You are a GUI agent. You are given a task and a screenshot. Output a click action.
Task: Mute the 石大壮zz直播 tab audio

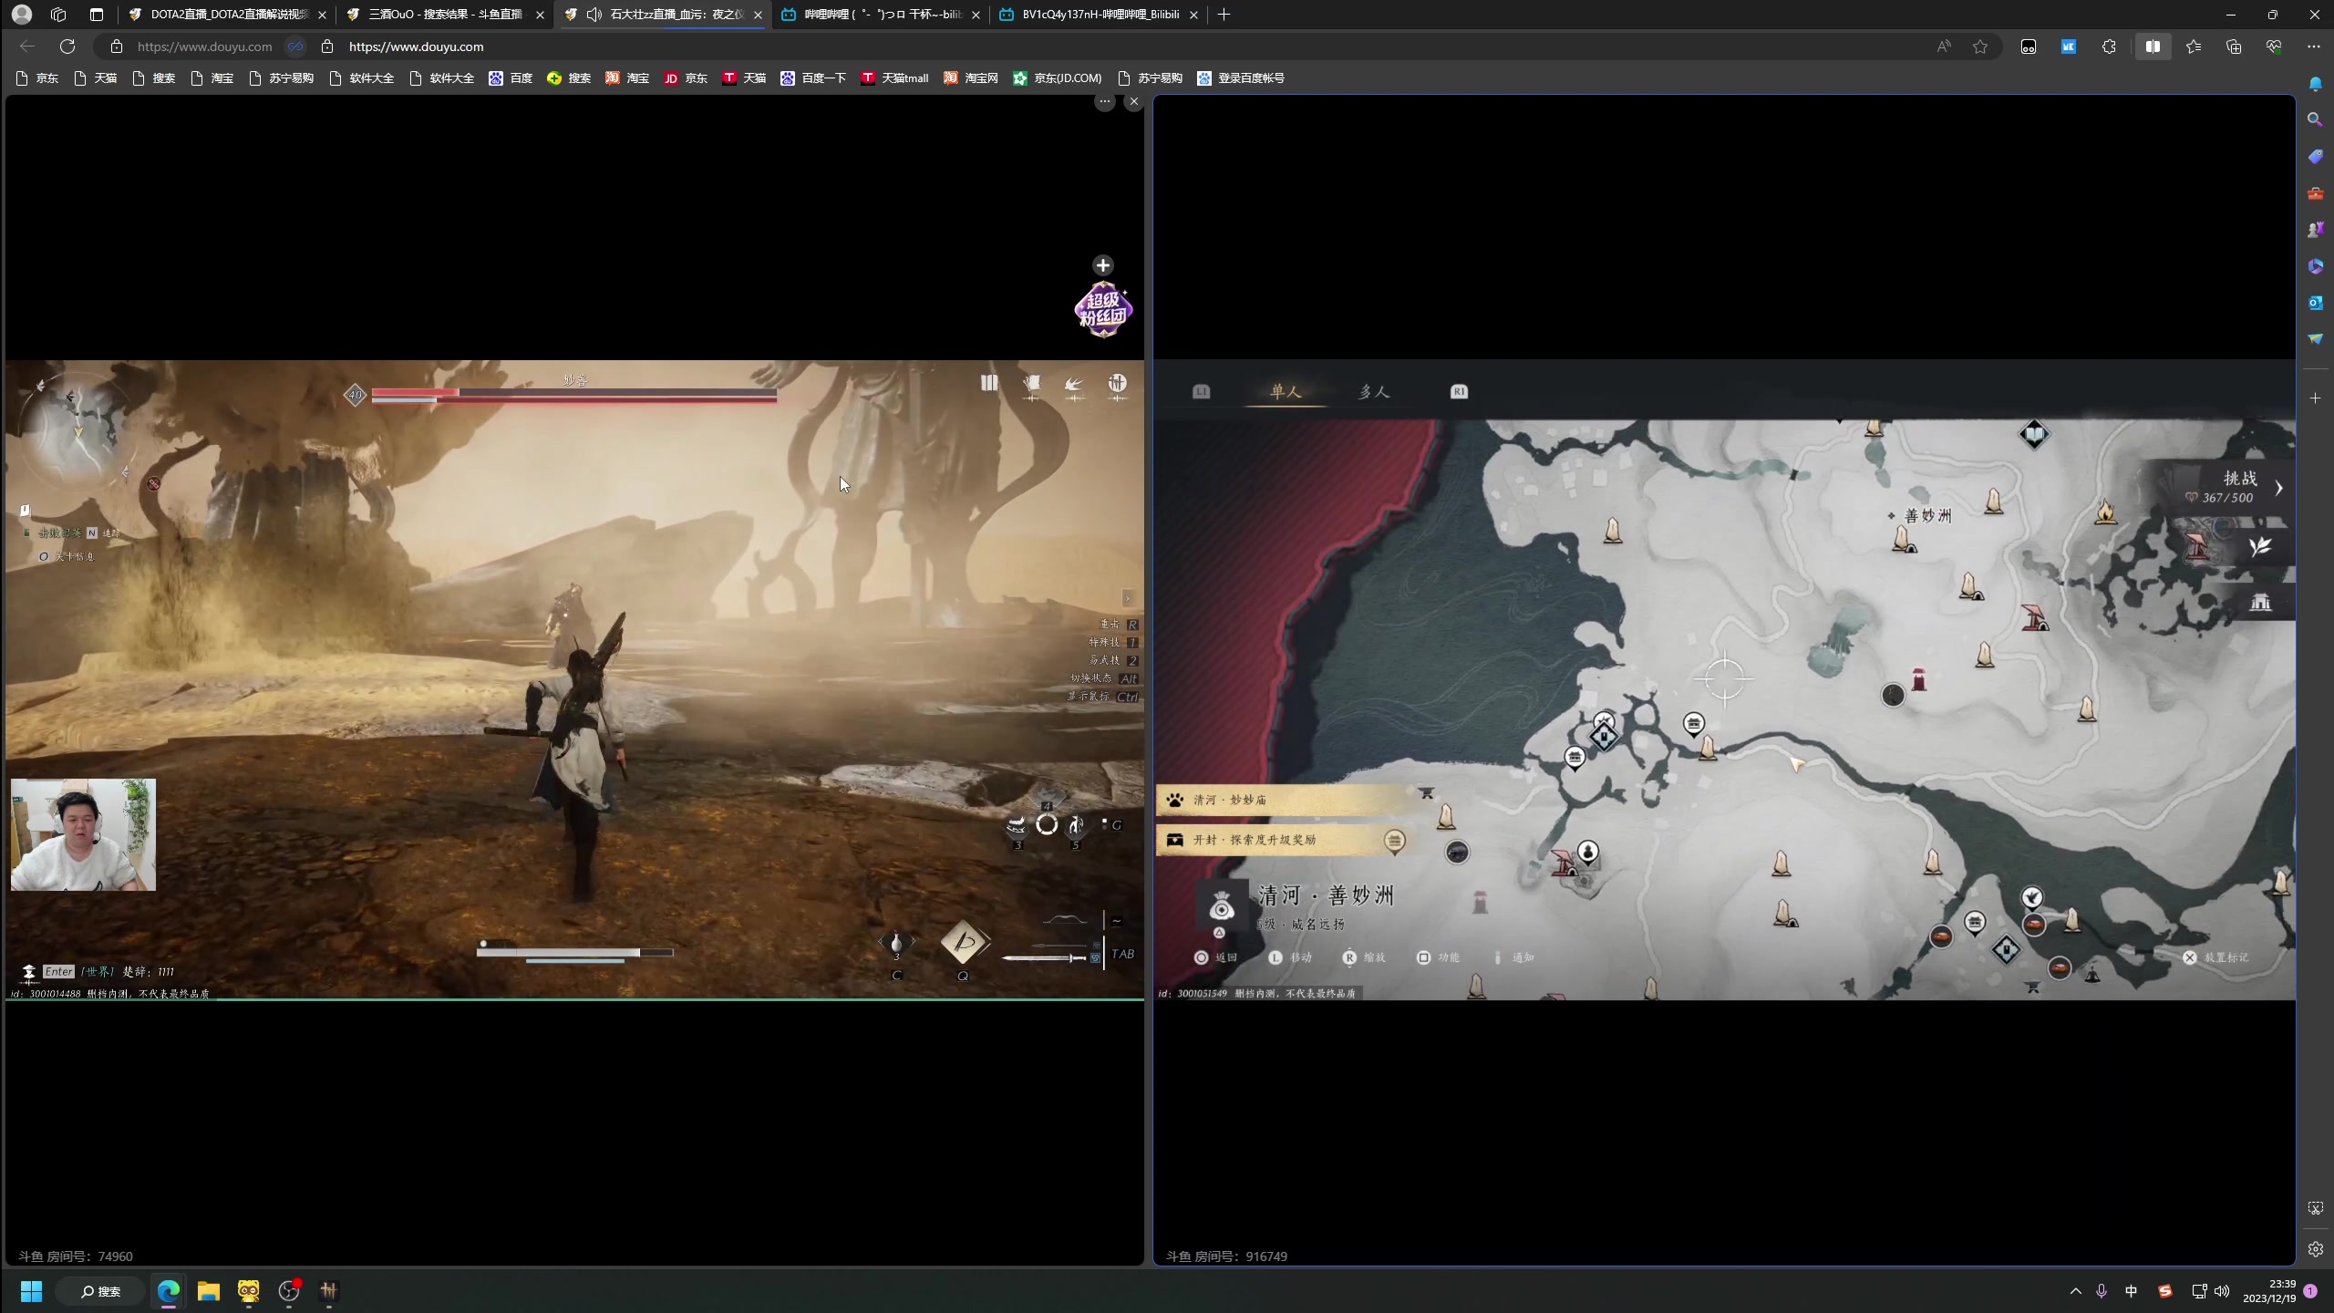[594, 15]
